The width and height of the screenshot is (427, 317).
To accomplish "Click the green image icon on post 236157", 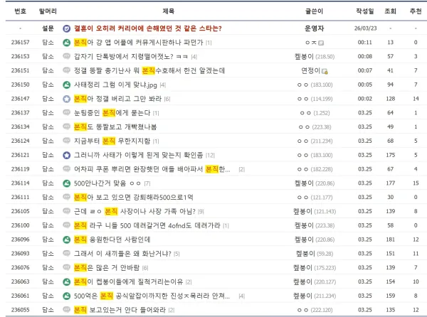I will click(x=66, y=43).
